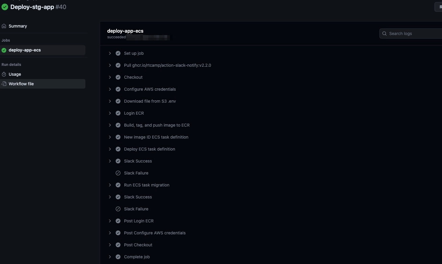Click the magnifier icon in Search logs

[x=384, y=34]
